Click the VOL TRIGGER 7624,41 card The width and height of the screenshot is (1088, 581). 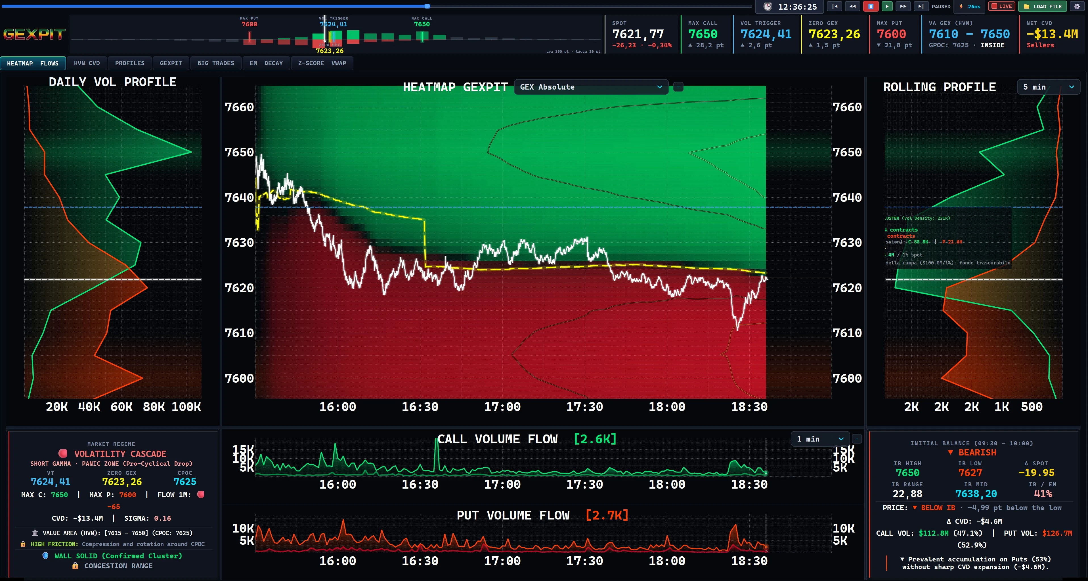[766, 34]
